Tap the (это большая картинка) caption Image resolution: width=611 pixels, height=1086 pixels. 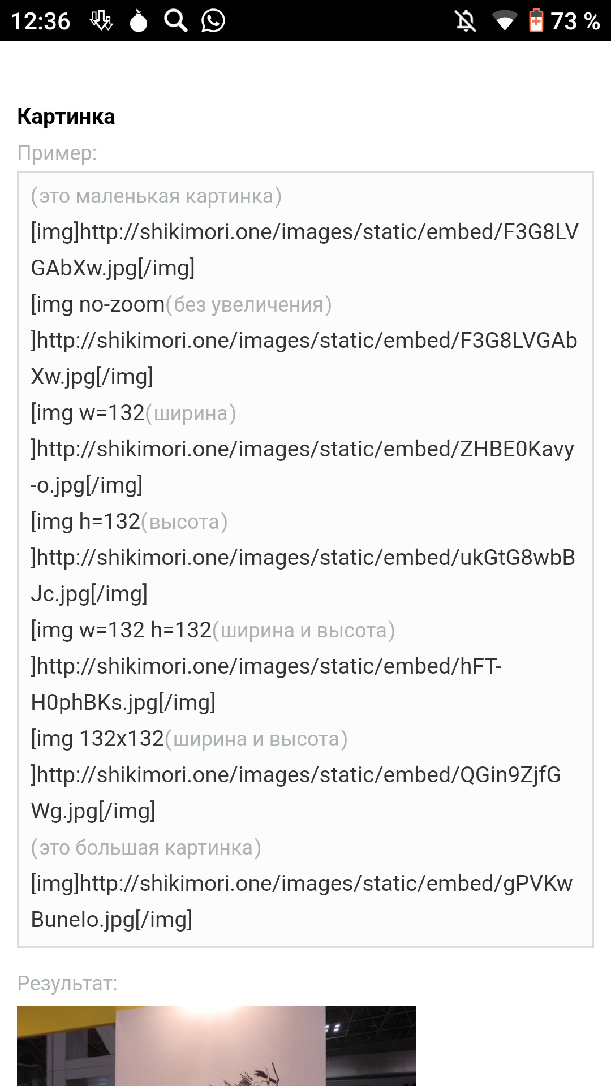[146, 848]
